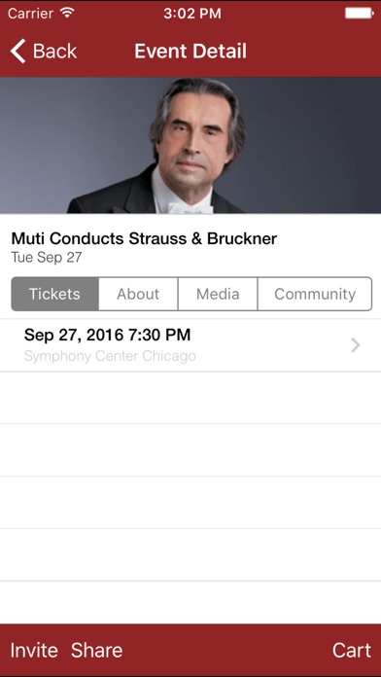381x677 pixels.
Task: Tap the battery icon in status bar
Action: tap(359, 13)
